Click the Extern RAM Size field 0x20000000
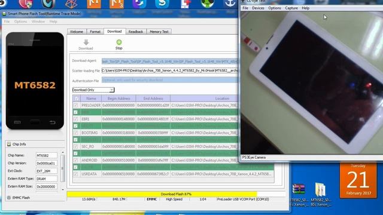Image resolution: width=383 pixels, height=215 pixels. coord(47,187)
